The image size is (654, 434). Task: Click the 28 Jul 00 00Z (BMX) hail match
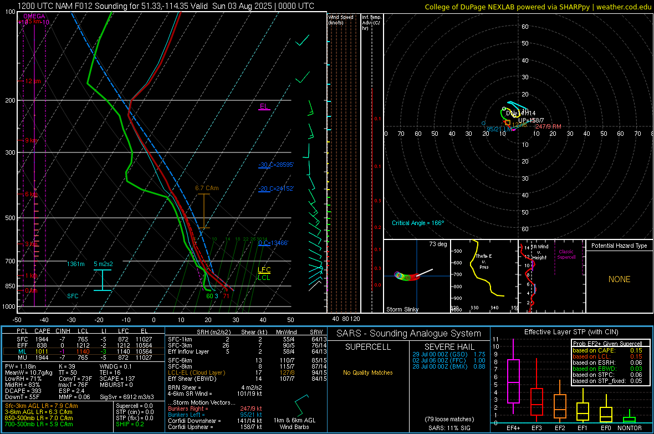pyautogui.click(x=449, y=366)
